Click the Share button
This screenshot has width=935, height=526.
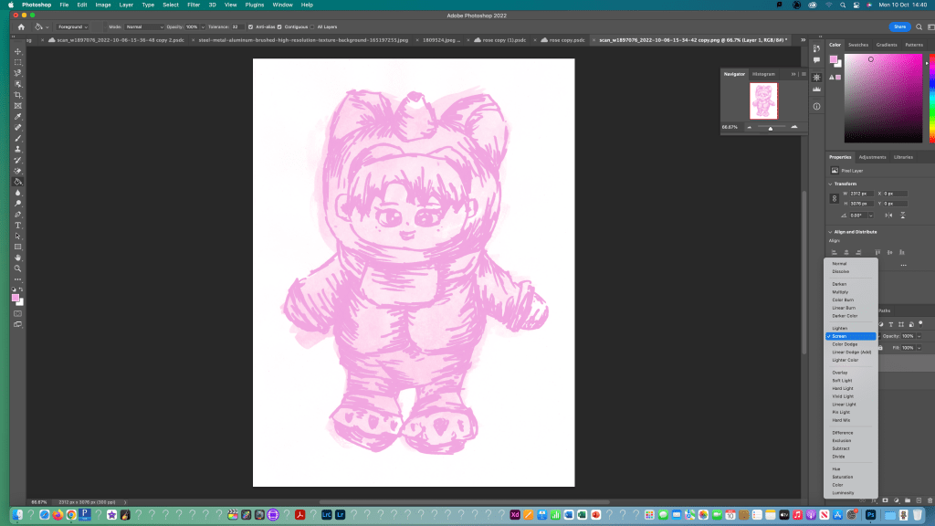tap(900, 26)
